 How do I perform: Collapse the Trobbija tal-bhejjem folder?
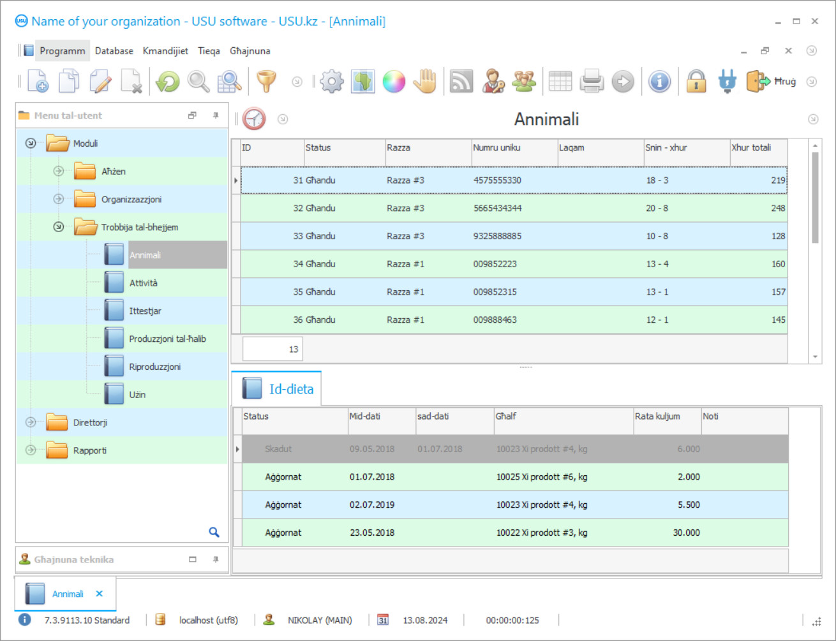(59, 227)
